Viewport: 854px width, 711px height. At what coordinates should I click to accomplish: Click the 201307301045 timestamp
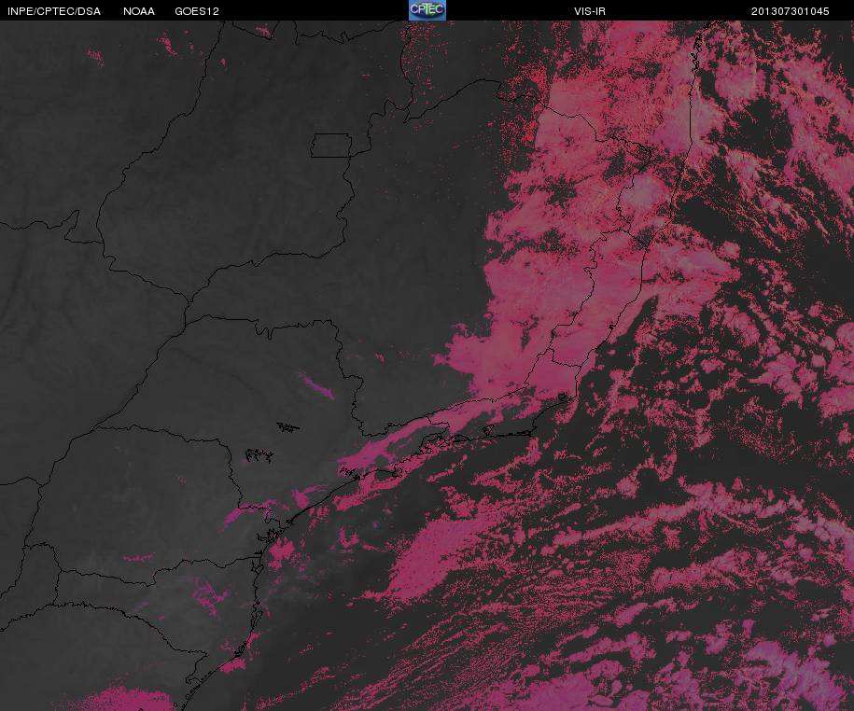pos(791,11)
